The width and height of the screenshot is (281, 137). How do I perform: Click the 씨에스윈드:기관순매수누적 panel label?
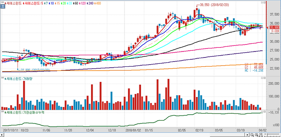click(25, 112)
